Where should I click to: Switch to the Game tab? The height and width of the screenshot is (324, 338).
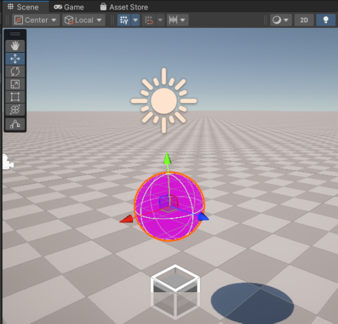(x=69, y=7)
